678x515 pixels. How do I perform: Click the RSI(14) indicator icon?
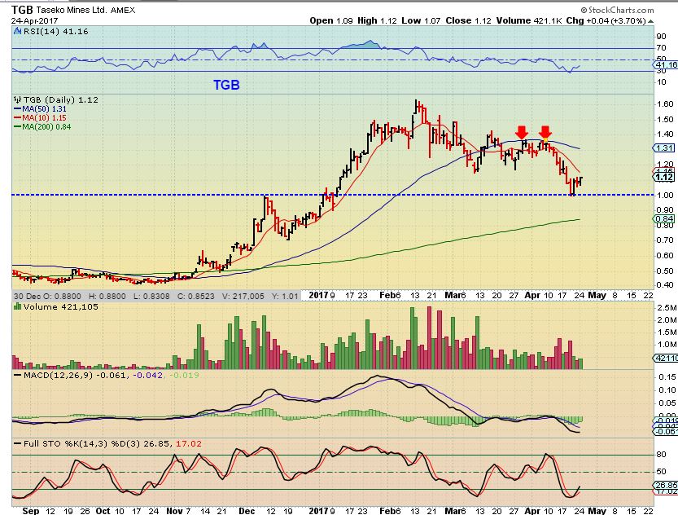17,31
